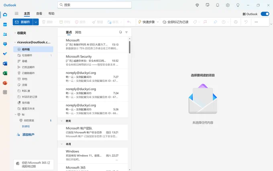
Task: Click the 新建组 link
Action: (26, 126)
